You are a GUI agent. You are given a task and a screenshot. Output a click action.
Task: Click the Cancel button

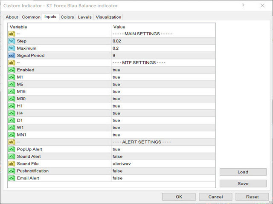[x=215, y=197]
